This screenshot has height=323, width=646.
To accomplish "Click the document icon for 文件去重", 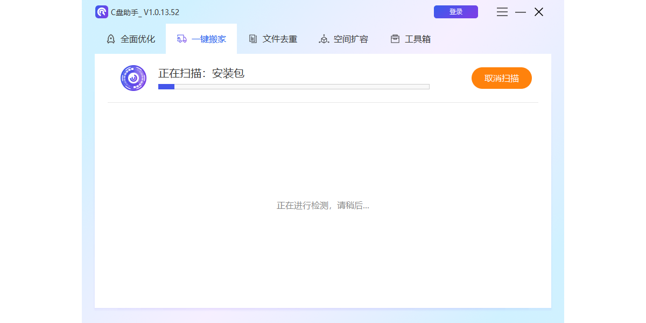I will (x=252, y=39).
